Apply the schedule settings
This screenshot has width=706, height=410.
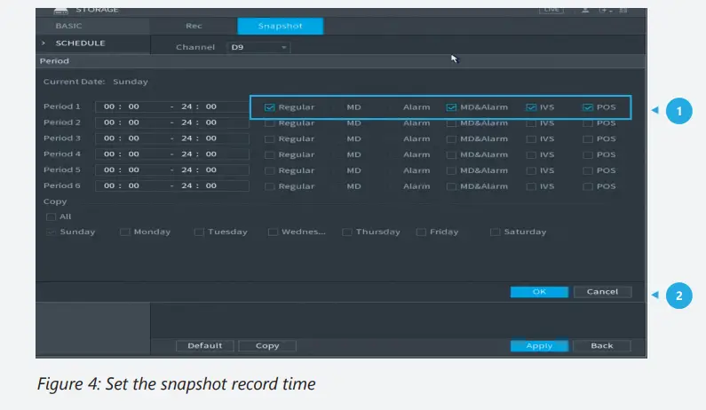click(539, 345)
